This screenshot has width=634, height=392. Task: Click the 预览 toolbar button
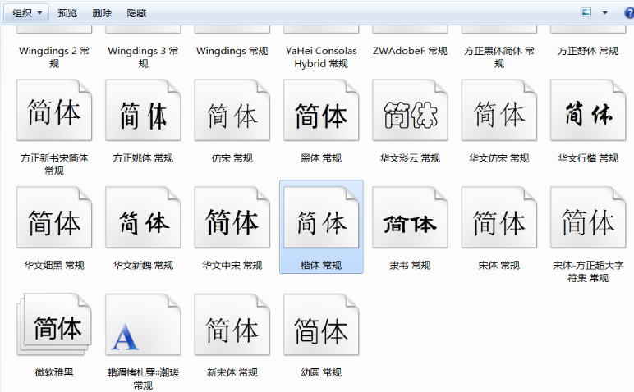(x=67, y=13)
